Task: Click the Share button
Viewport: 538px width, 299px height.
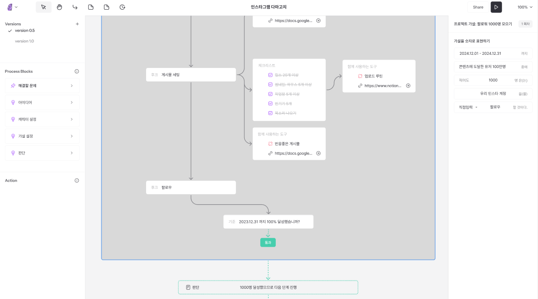Action: coord(478,7)
